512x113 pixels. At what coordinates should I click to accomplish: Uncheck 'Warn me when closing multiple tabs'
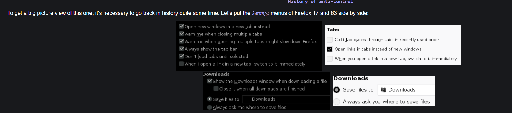pyautogui.click(x=182, y=34)
